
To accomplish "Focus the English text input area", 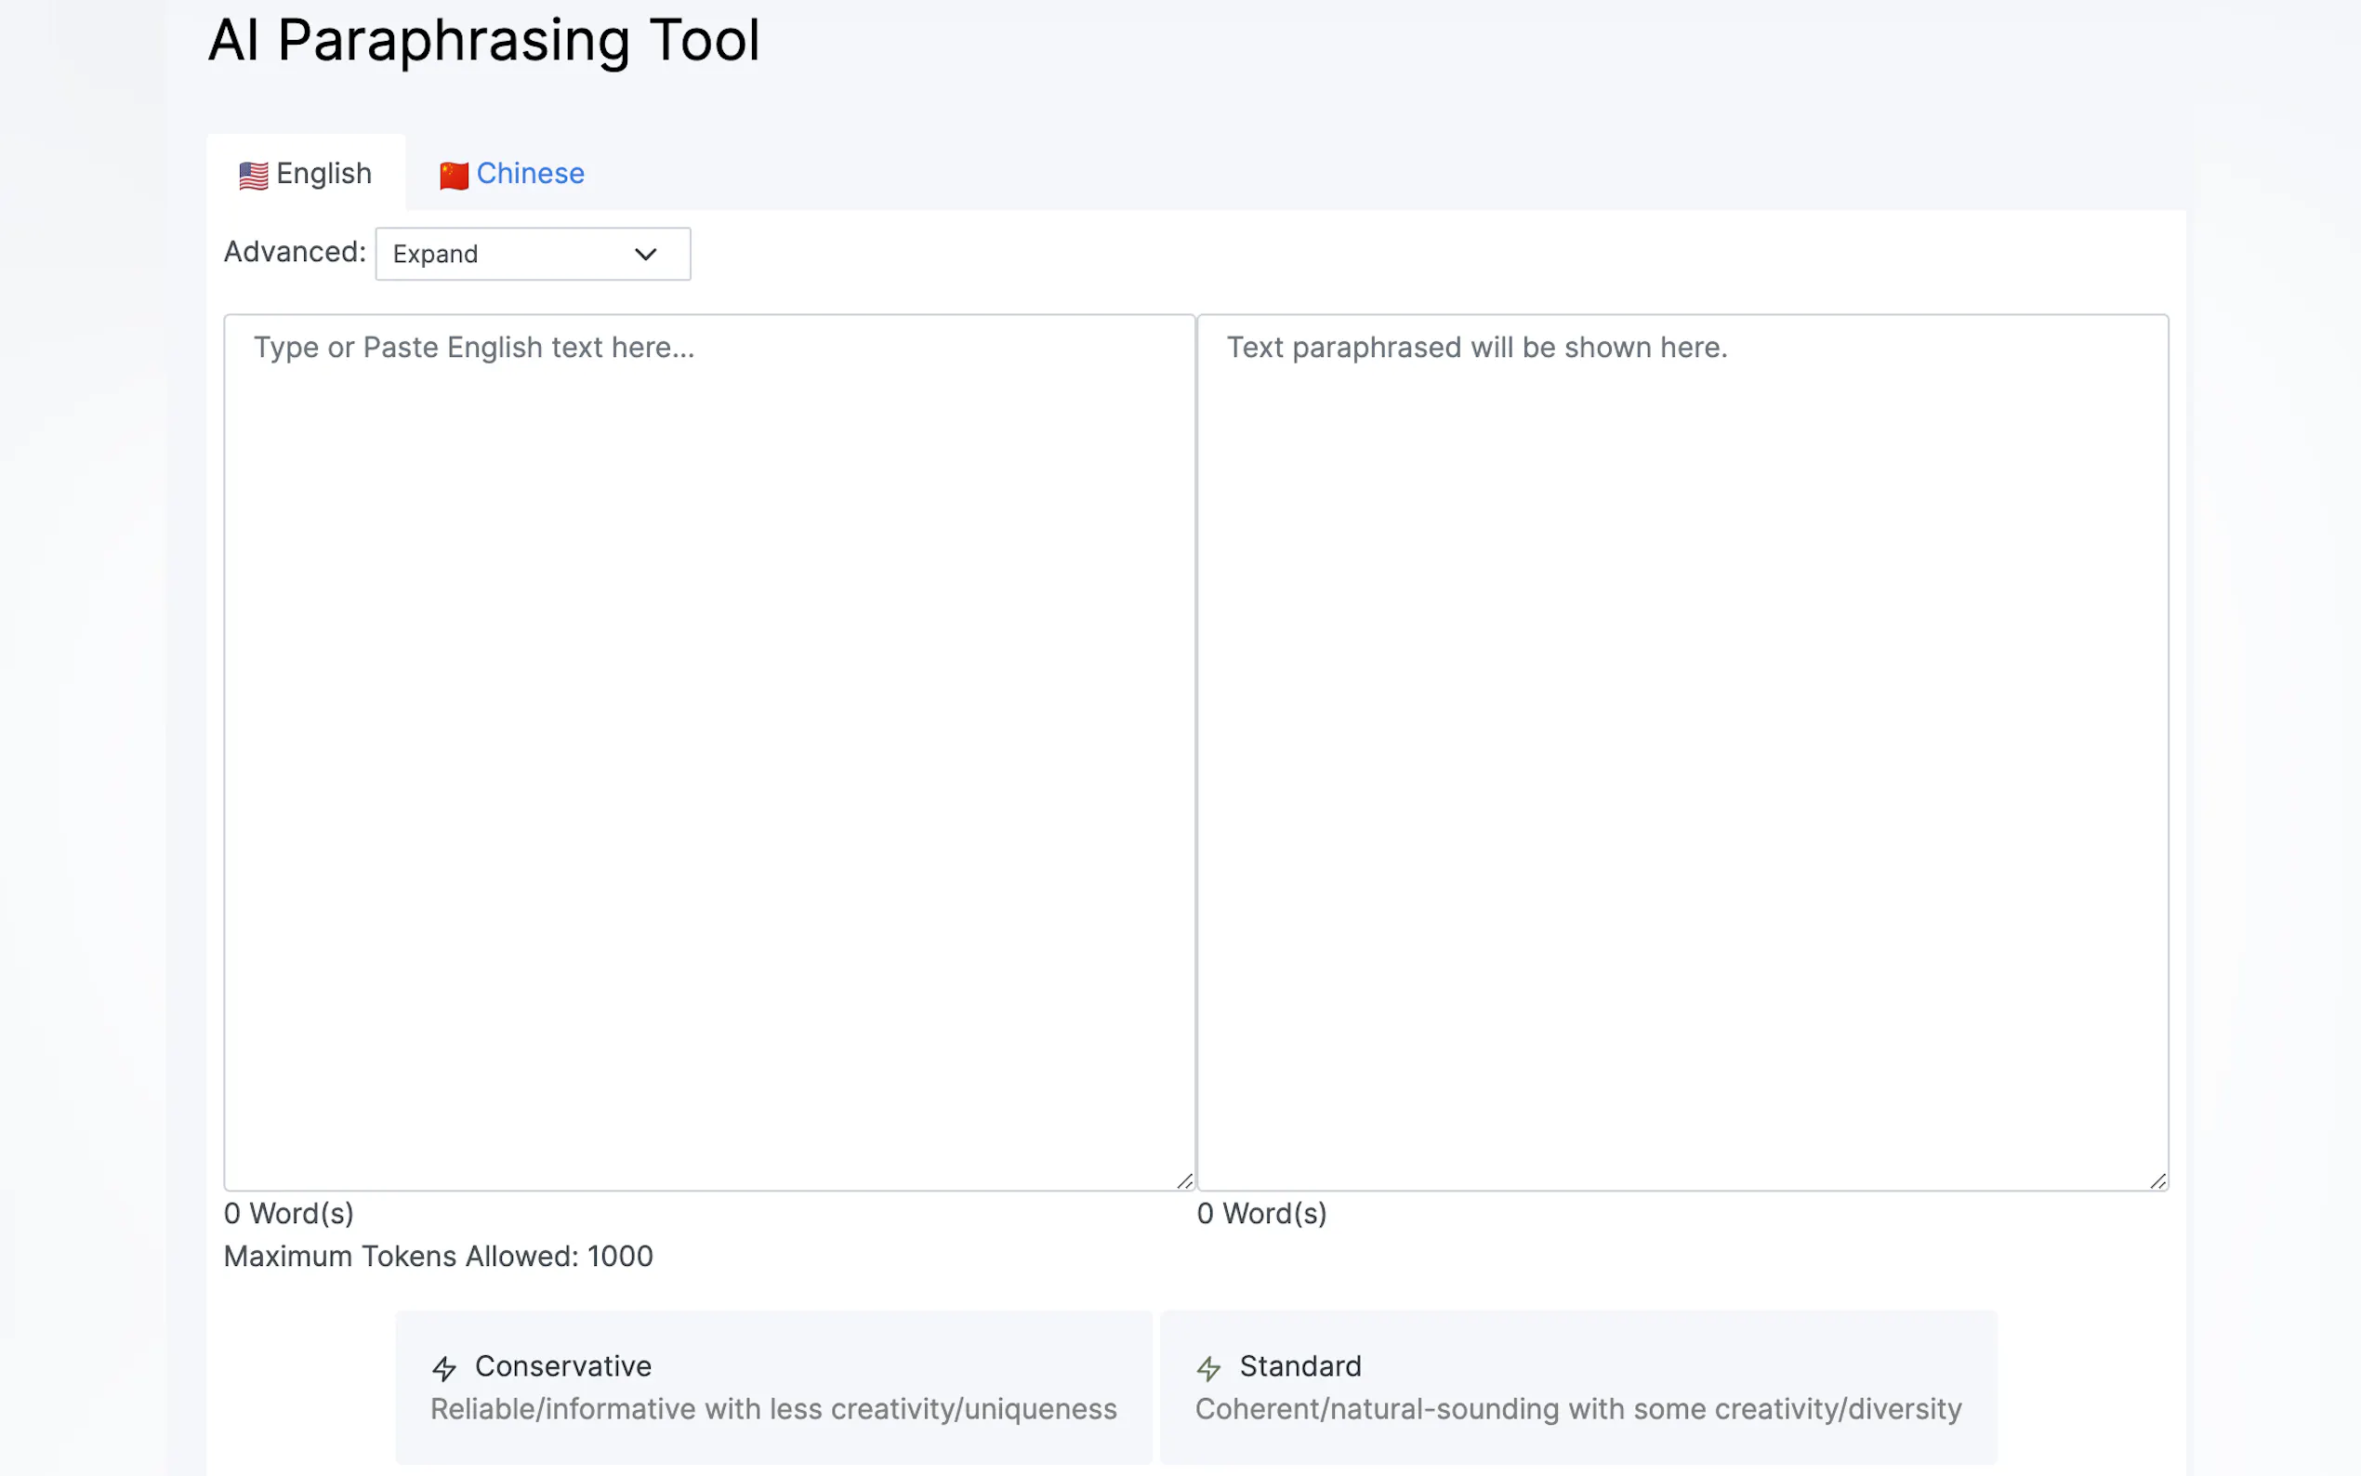I will [708, 752].
